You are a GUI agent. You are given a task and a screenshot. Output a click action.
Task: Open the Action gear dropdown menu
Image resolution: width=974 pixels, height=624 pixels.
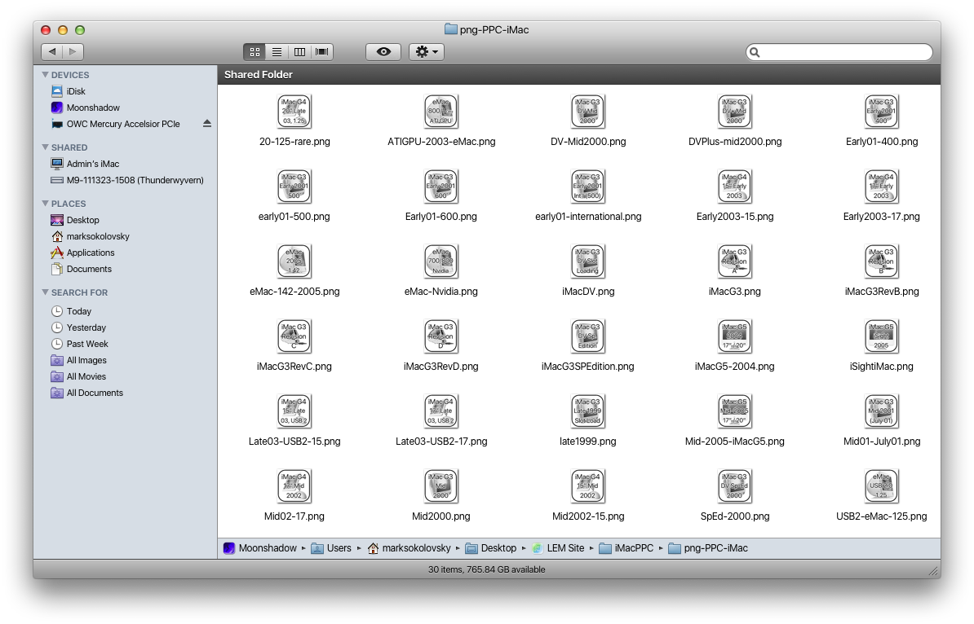click(426, 52)
